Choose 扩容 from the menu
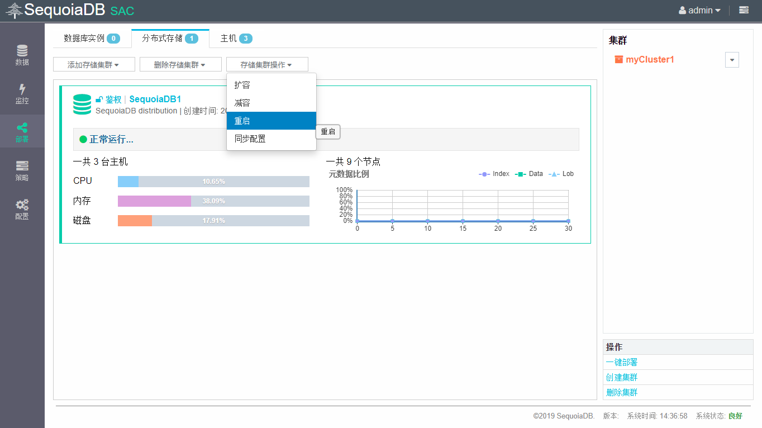Screen dimensions: 762x428 272,85
